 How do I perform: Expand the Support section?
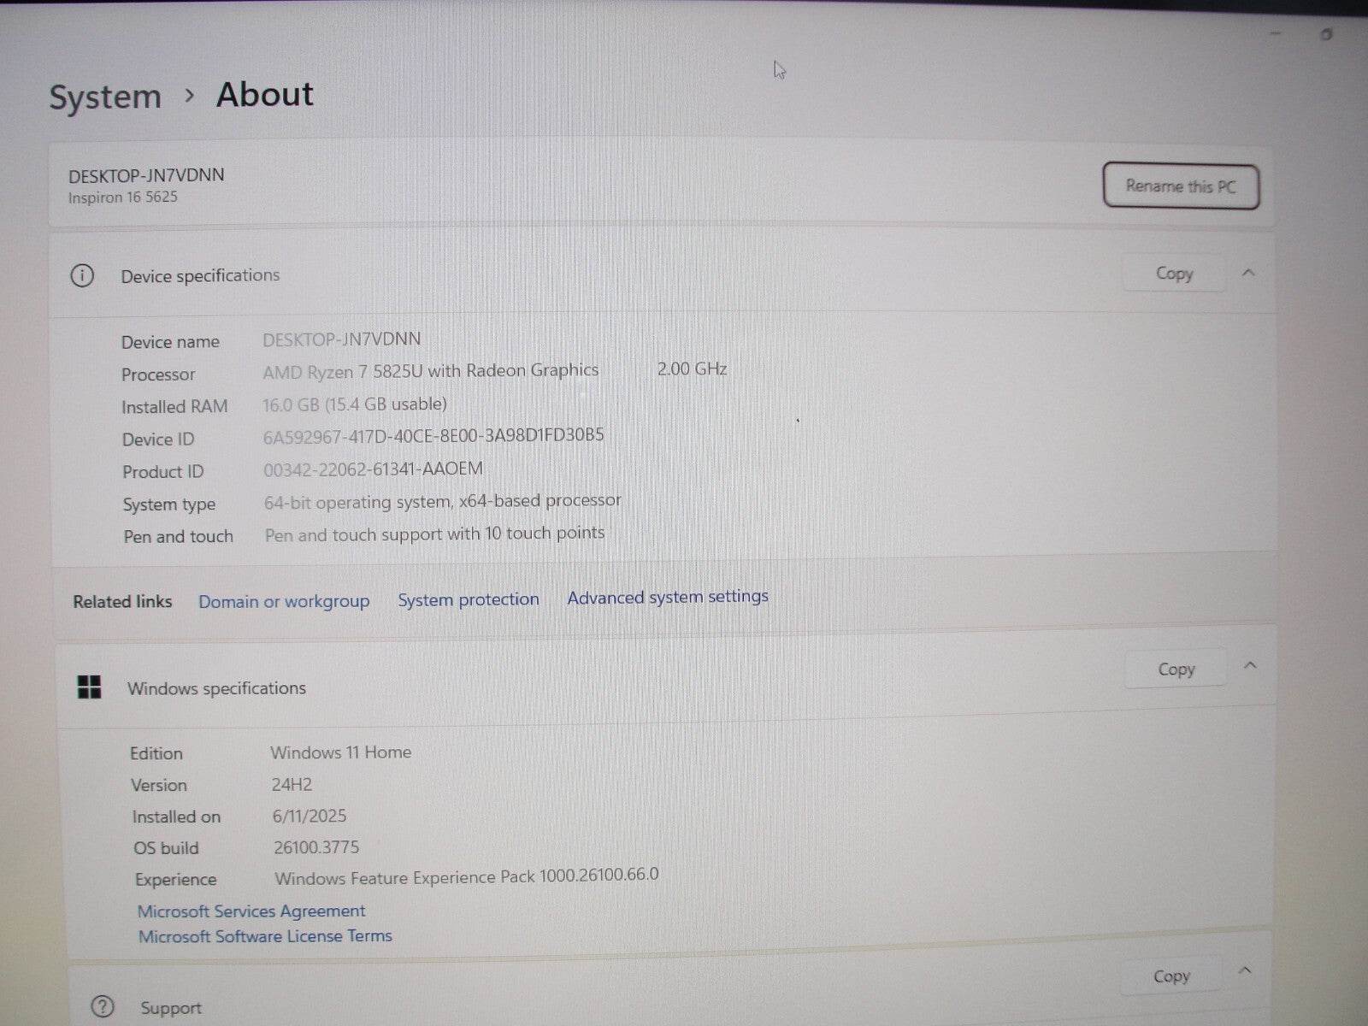tap(1245, 971)
